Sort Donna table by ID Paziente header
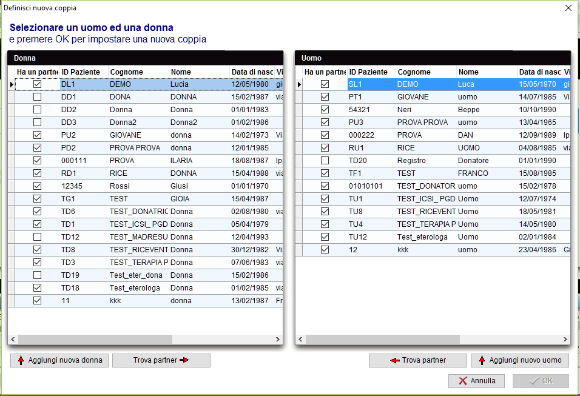This screenshot has height=396, width=580. [84, 72]
